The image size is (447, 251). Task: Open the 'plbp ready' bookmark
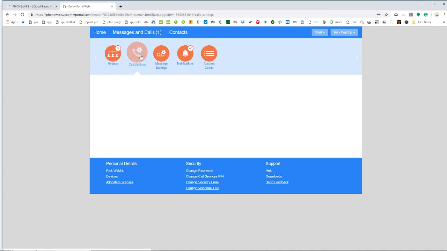pyautogui.click(x=111, y=22)
